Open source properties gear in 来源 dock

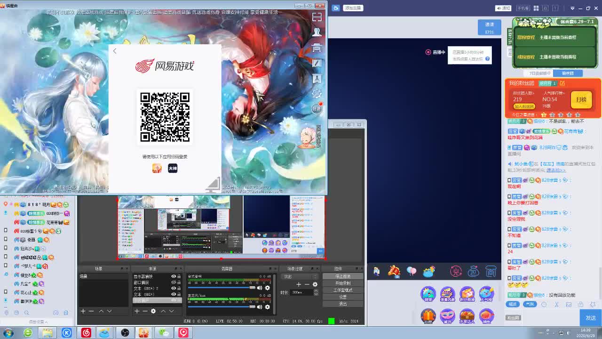pyautogui.click(x=153, y=311)
